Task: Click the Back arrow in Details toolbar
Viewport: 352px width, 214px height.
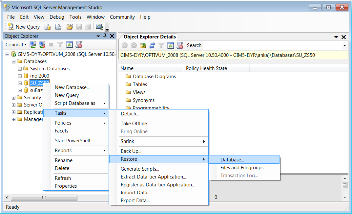Action: coord(125,45)
